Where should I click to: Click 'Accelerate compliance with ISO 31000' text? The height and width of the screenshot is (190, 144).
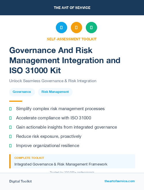(54, 118)
